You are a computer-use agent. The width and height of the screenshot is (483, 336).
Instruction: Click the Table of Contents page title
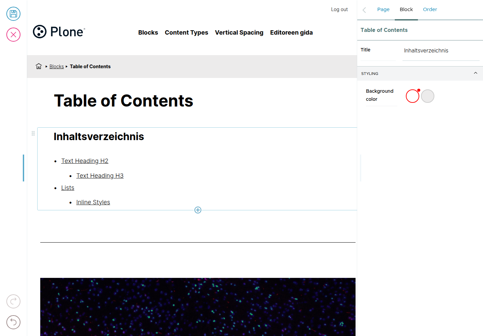point(124,101)
